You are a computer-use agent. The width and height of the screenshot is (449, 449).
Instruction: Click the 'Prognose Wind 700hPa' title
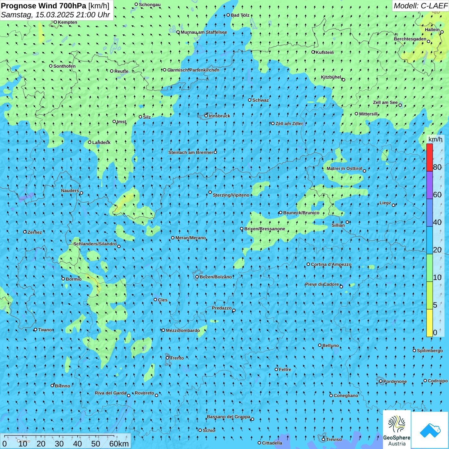click(x=44, y=6)
